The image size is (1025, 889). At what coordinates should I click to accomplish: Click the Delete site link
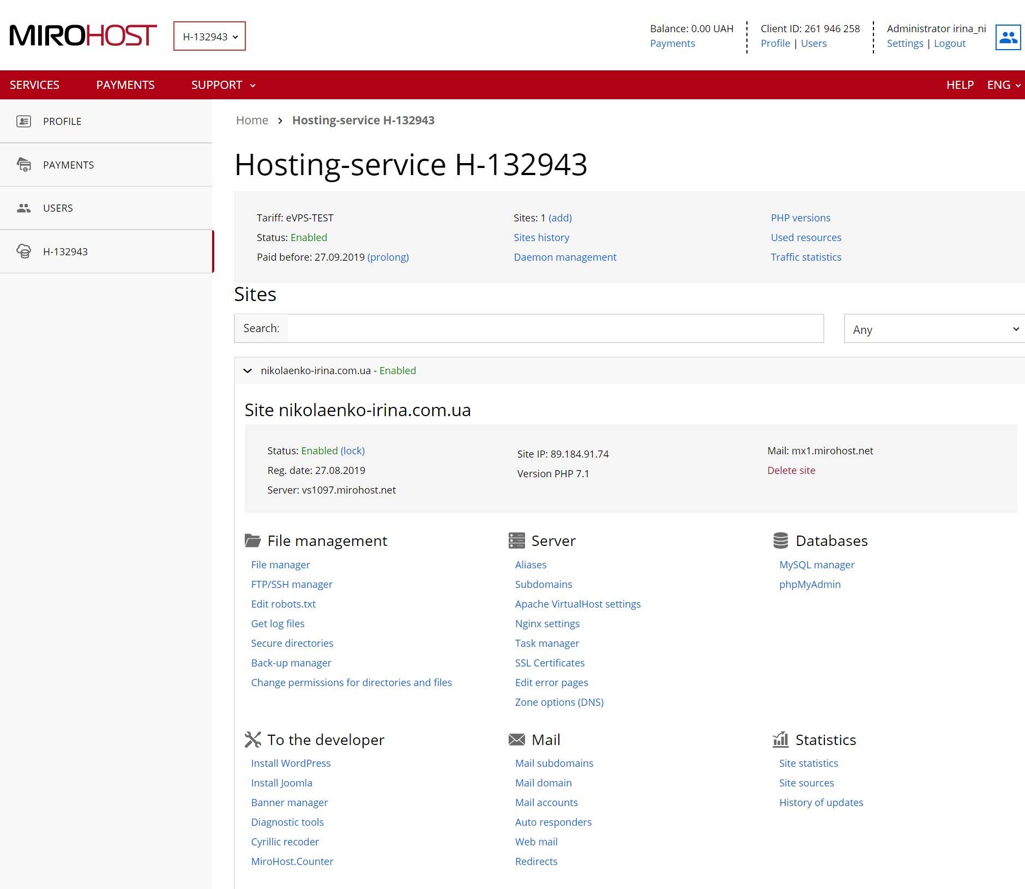click(x=791, y=470)
